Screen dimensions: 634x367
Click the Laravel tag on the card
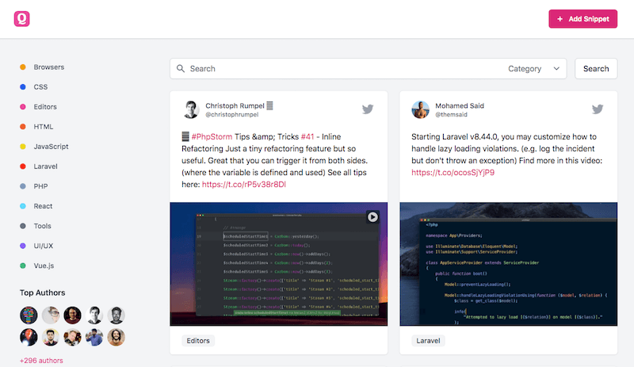(x=428, y=341)
